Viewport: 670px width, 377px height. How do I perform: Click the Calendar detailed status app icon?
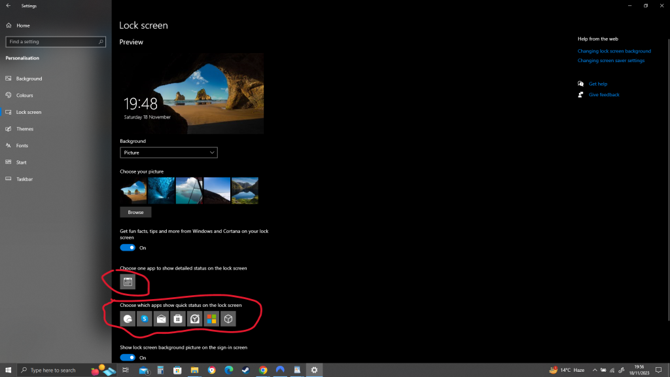(128, 282)
